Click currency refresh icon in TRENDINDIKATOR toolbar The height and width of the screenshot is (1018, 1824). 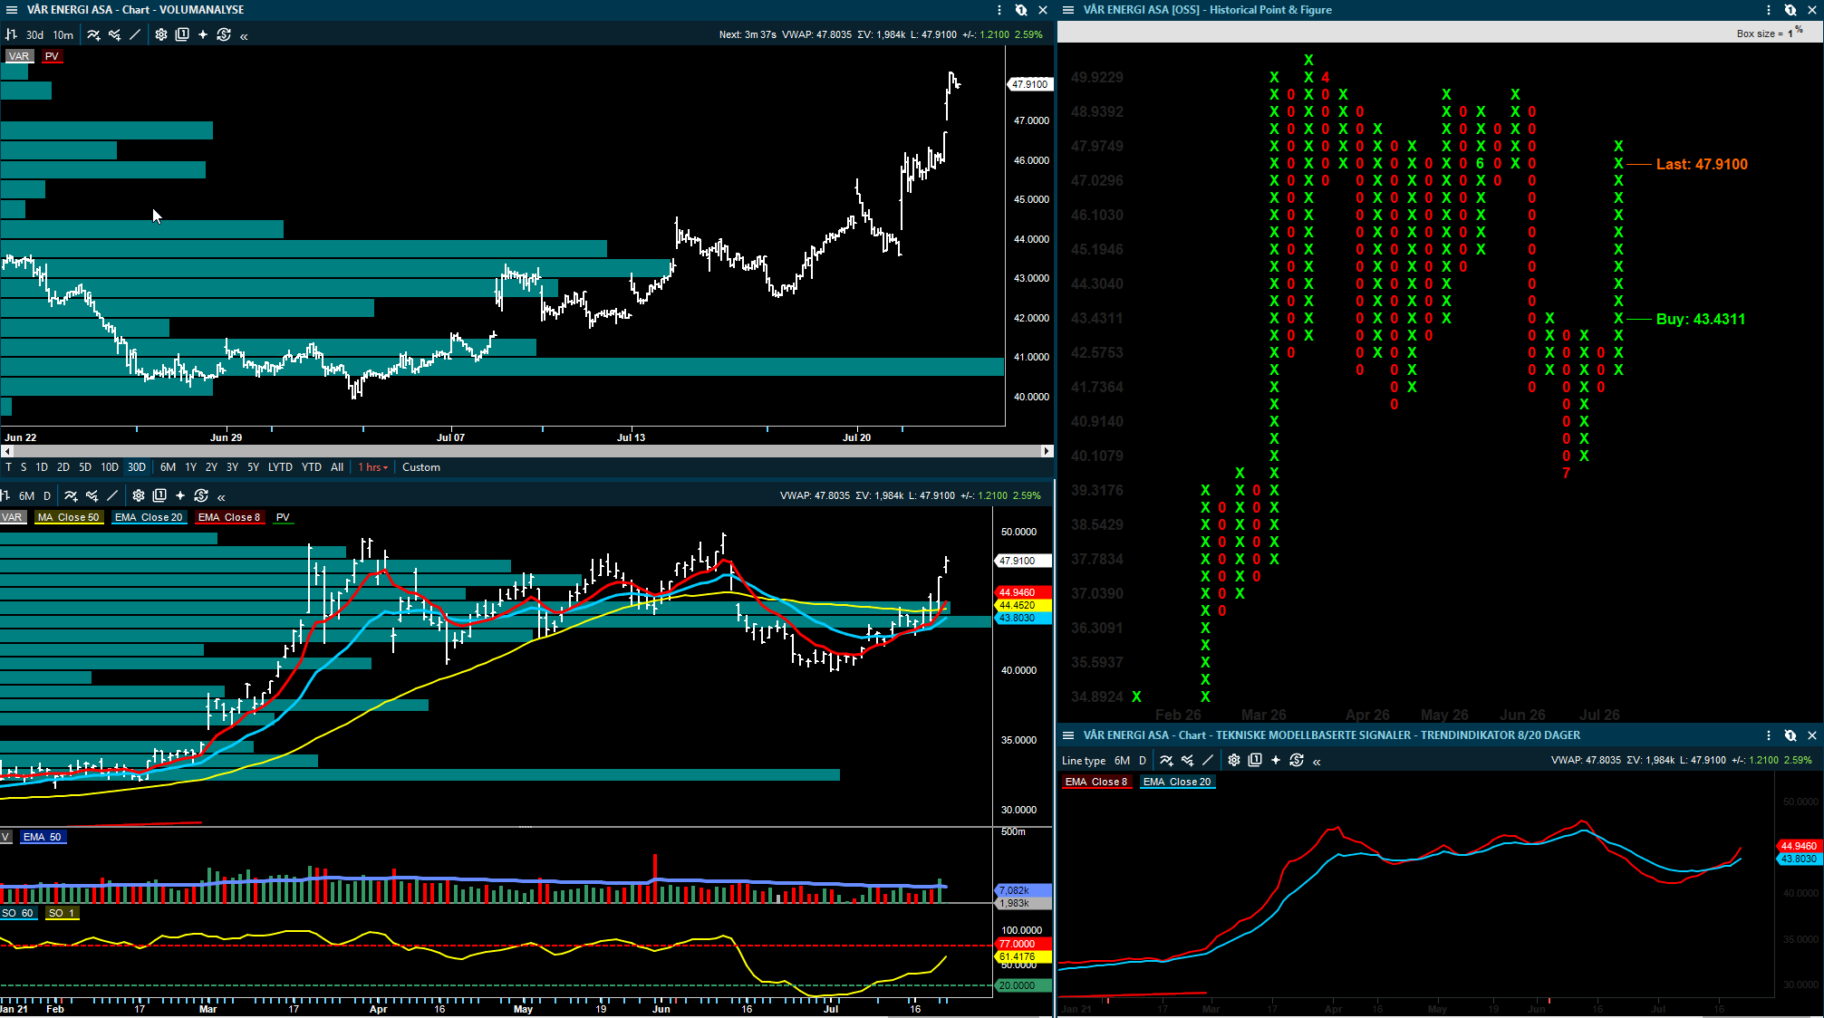[x=1297, y=761]
